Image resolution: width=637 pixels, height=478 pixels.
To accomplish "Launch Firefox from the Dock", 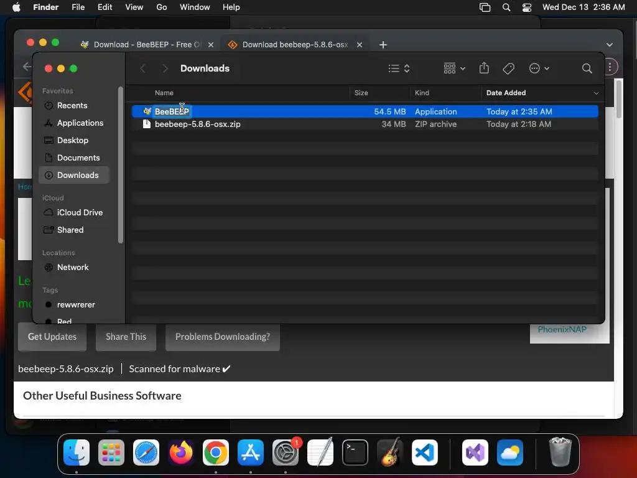I will click(x=181, y=452).
